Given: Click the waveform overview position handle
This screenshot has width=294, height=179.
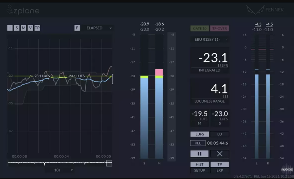Looking at the screenshot, I should [109, 163].
